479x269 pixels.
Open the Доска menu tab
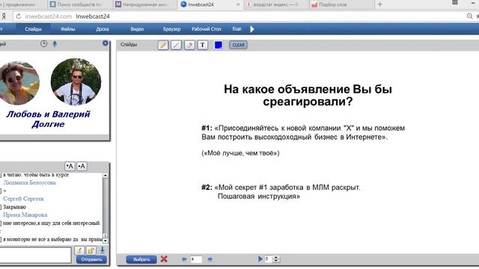[103, 29]
